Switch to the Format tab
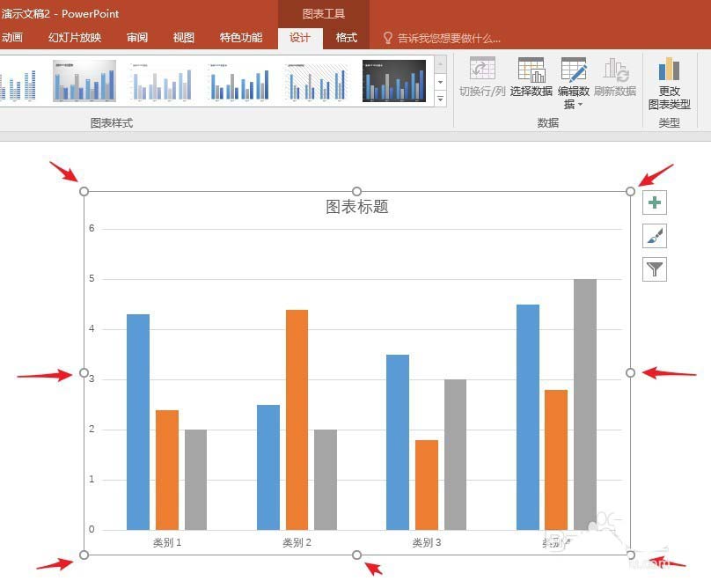The height and width of the screenshot is (588, 711). pos(347,38)
